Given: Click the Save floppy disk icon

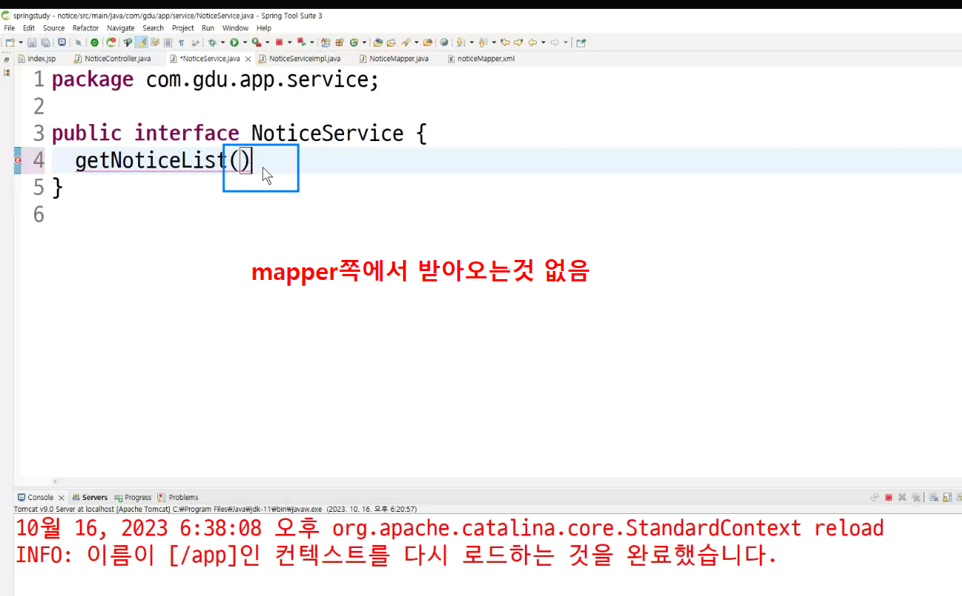Looking at the screenshot, I should (x=32, y=43).
